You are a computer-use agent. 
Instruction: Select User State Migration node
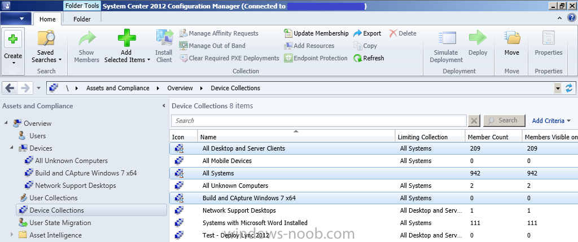pos(60,223)
